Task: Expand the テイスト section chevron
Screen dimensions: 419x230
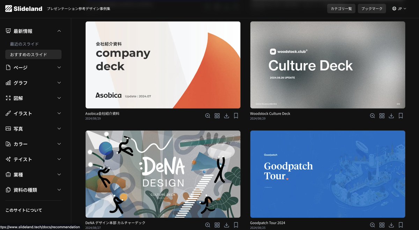Action: click(x=59, y=159)
